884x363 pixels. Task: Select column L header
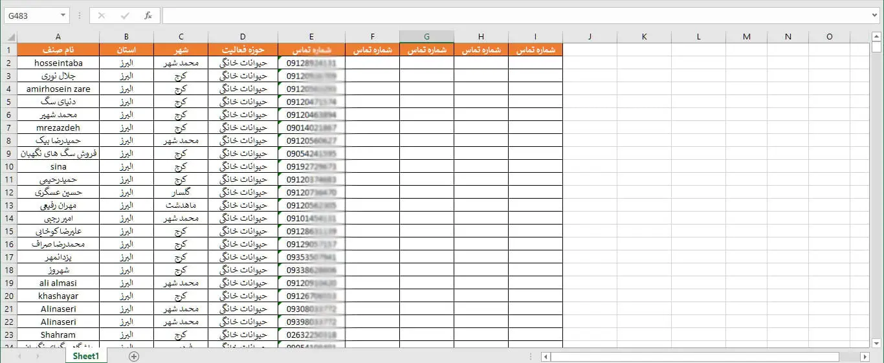tap(698, 37)
